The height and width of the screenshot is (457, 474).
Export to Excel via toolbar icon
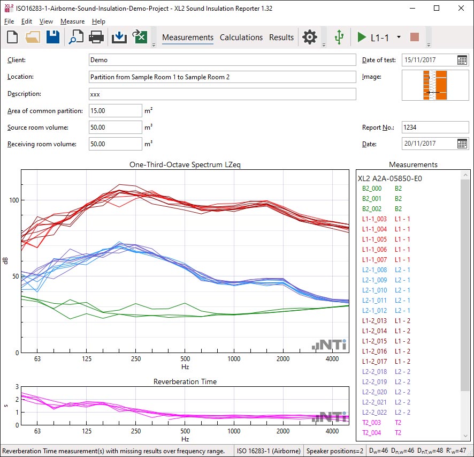click(140, 37)
